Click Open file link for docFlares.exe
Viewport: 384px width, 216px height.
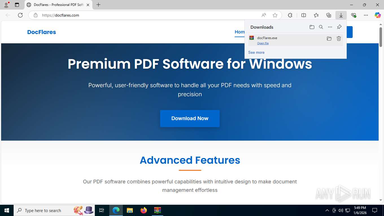click(263, 43)
